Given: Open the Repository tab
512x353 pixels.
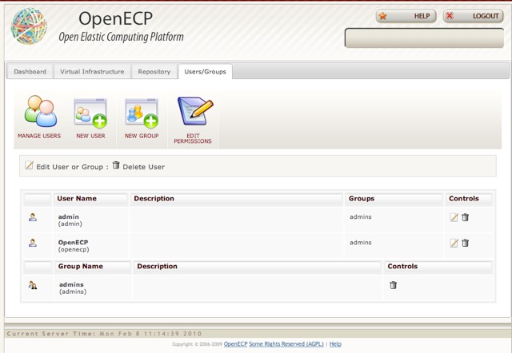Looking at the screenshot, I should [154, 72].
